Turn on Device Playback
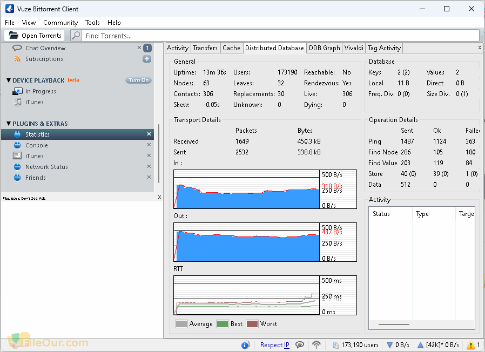485x352 pixels. (138, 80)
